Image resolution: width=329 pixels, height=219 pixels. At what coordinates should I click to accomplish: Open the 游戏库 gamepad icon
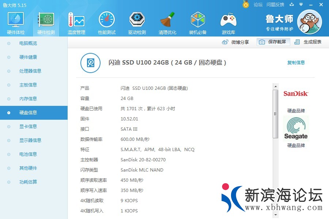(228, 20)
